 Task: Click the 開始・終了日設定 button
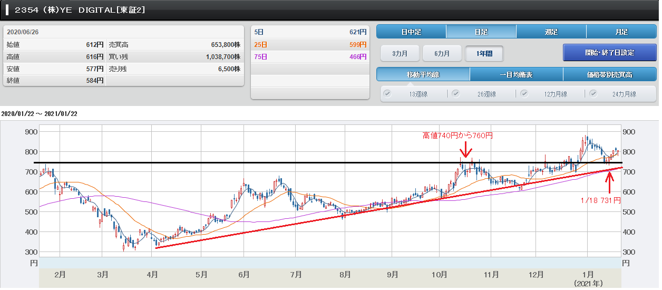click(x=609, y=53)
